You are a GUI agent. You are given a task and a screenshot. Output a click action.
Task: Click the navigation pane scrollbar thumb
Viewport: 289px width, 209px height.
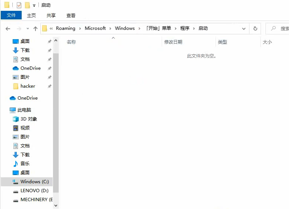click(56, 123)
